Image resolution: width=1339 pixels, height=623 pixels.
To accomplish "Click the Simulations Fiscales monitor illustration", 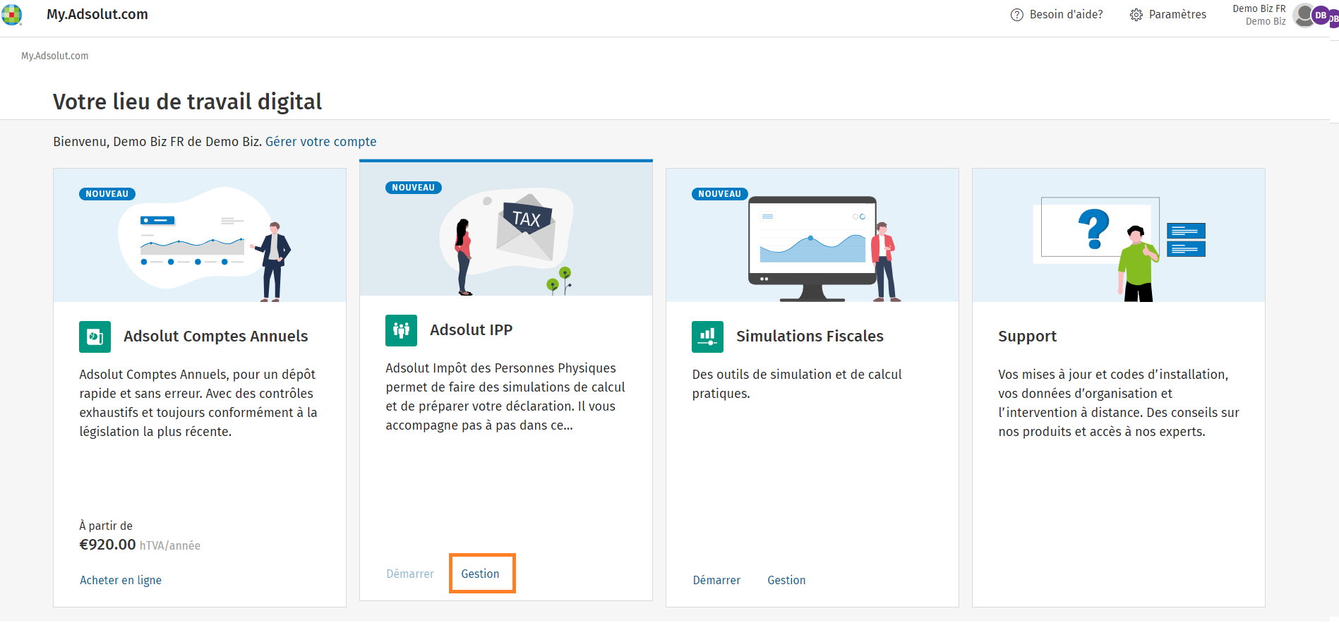I will pyautogui.click(x=812, y=248).
